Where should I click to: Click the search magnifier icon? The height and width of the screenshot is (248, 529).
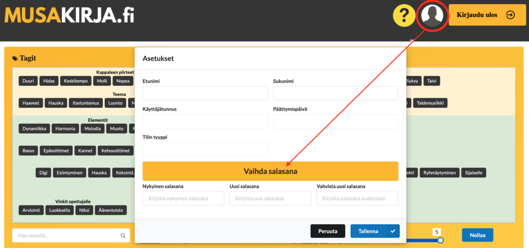(123, 236)
